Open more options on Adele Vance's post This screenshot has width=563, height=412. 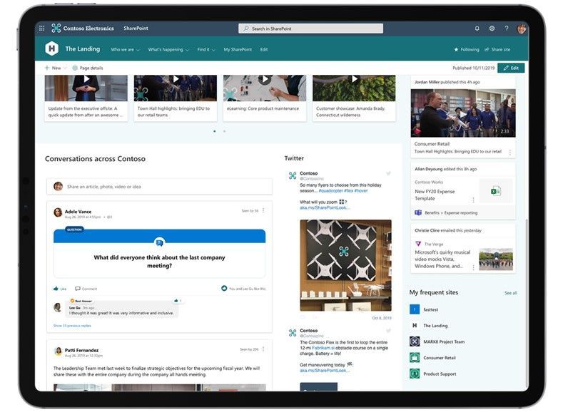coord(263,210)
